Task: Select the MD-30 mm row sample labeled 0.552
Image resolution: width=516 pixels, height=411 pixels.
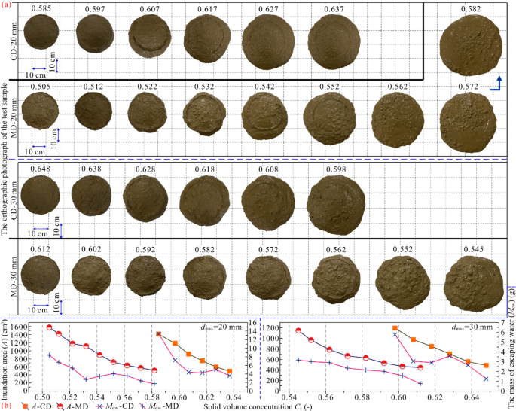Action: click(x=403, y=283)
